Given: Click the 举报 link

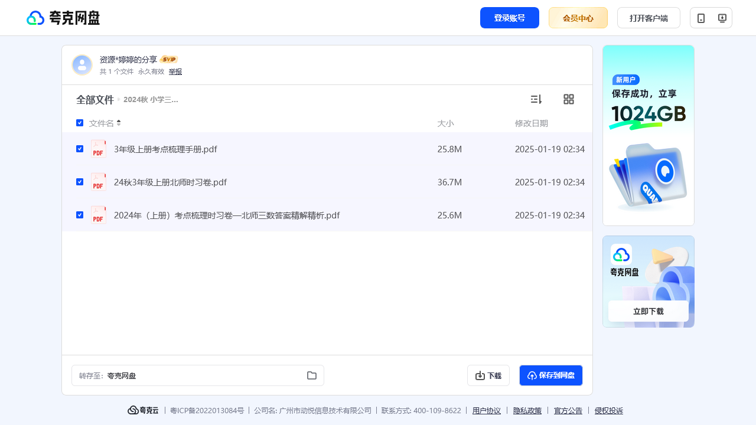Looking at the screenshot, I should point(175,71).
